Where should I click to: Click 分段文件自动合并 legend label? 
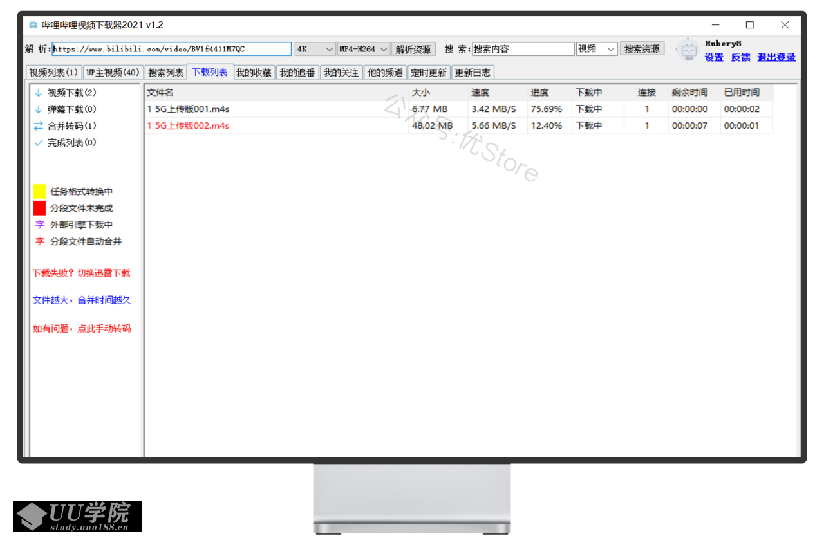86,242
